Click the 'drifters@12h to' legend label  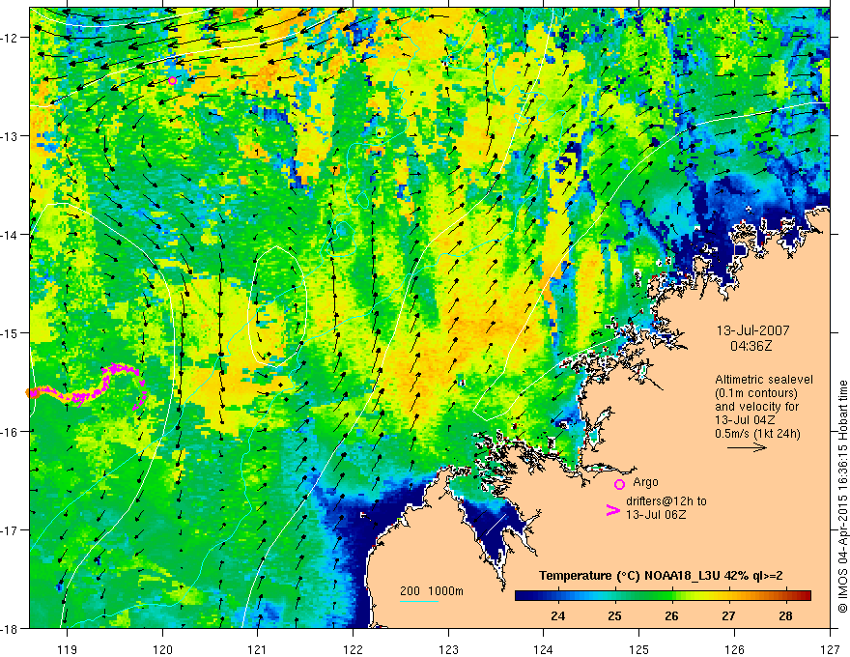coord(666,501)
